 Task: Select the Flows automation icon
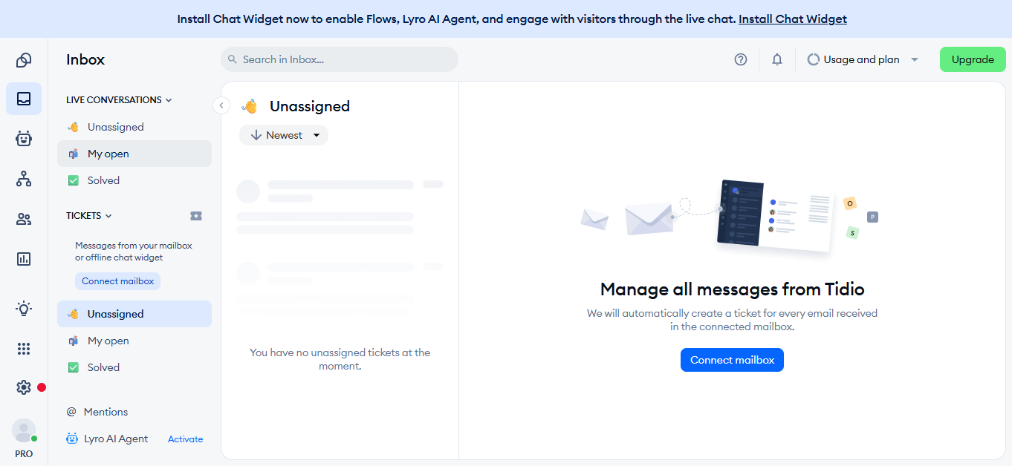pyautogui.click(x=23, y=179)
